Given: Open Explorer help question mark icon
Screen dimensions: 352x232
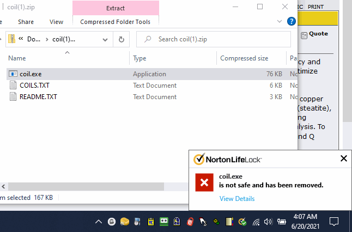Looking at the screenshot, I should coord(291,21).
